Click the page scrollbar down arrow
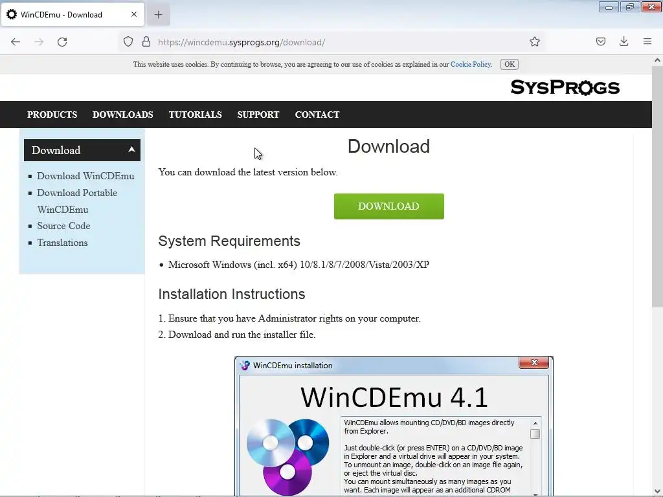The image size is (663, 497). (x=657, y=491)
